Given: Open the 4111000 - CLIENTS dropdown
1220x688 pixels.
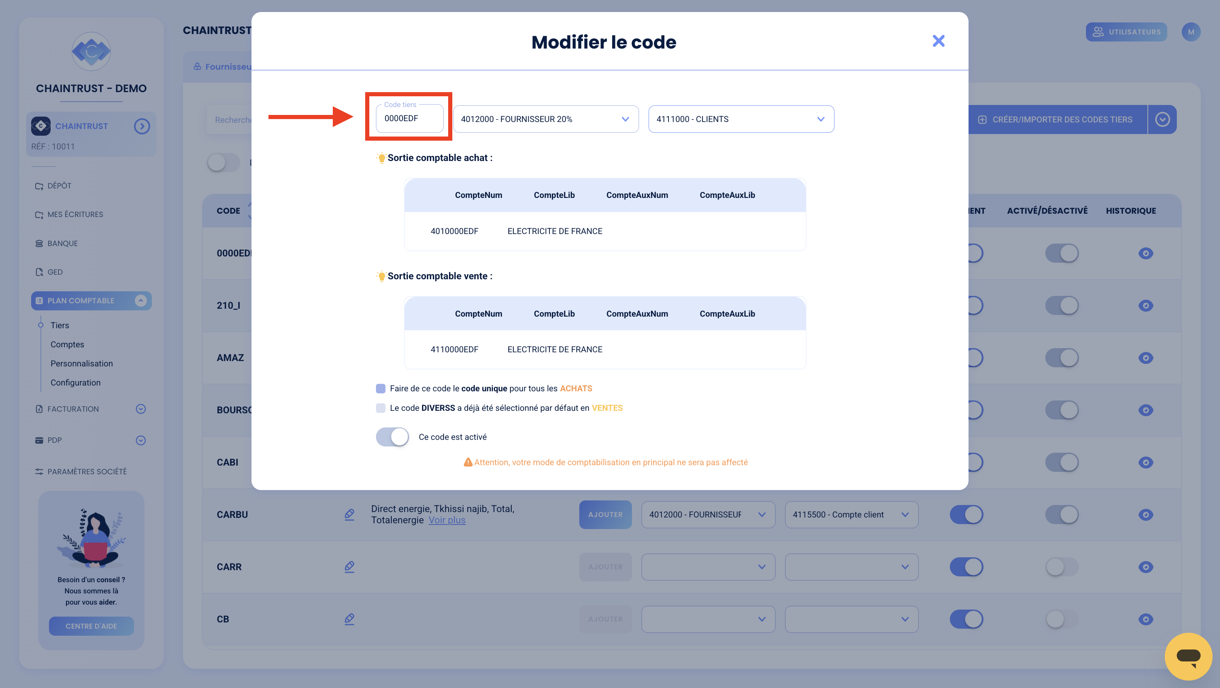Looking at the screenshot, I should point(741,119).
